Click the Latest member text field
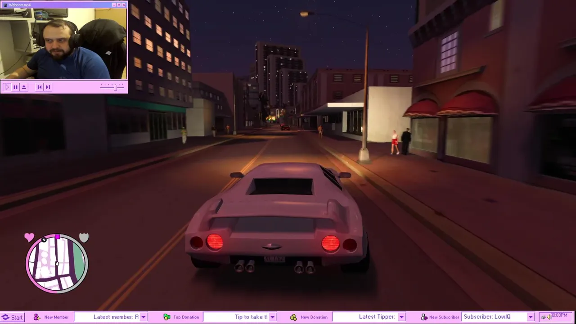The width and height of the screenshot is (576, 324). (107, 317)
